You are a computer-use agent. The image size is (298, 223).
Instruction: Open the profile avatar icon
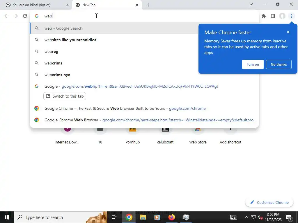282,16
